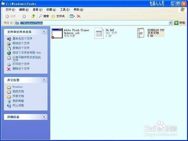Viewport: 188px width, 141px height.
Task: Open the 帮助 menu
Action: click(x=78, y=9)
